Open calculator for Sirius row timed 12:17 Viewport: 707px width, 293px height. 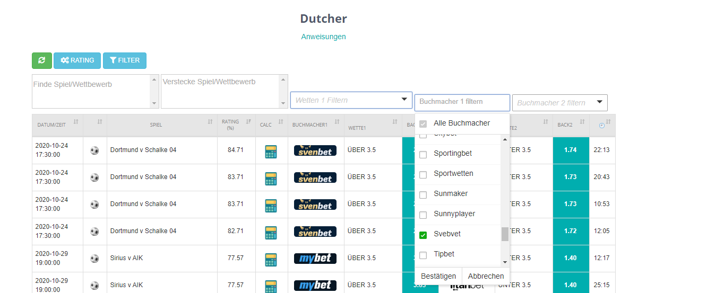tap(271, 260)
